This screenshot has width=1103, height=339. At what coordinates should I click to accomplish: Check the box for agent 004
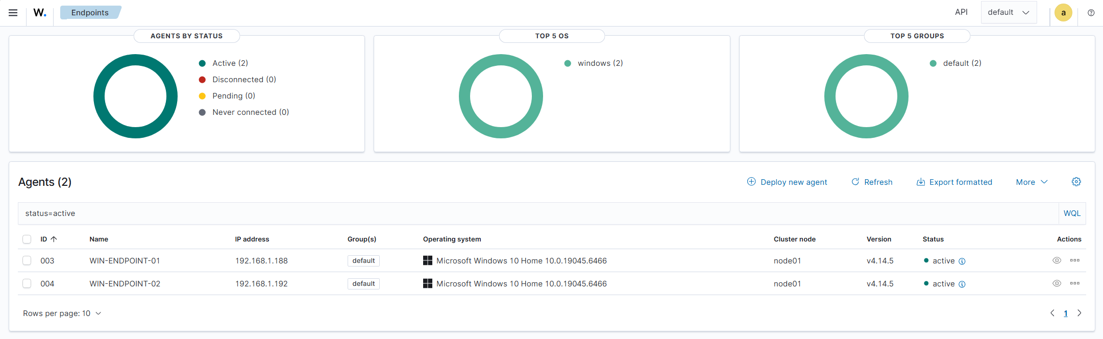click(27, 283)
